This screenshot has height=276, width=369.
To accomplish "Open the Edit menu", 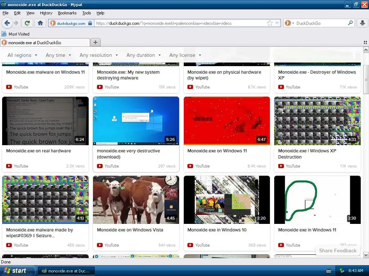I will click(x=17, y=13).
